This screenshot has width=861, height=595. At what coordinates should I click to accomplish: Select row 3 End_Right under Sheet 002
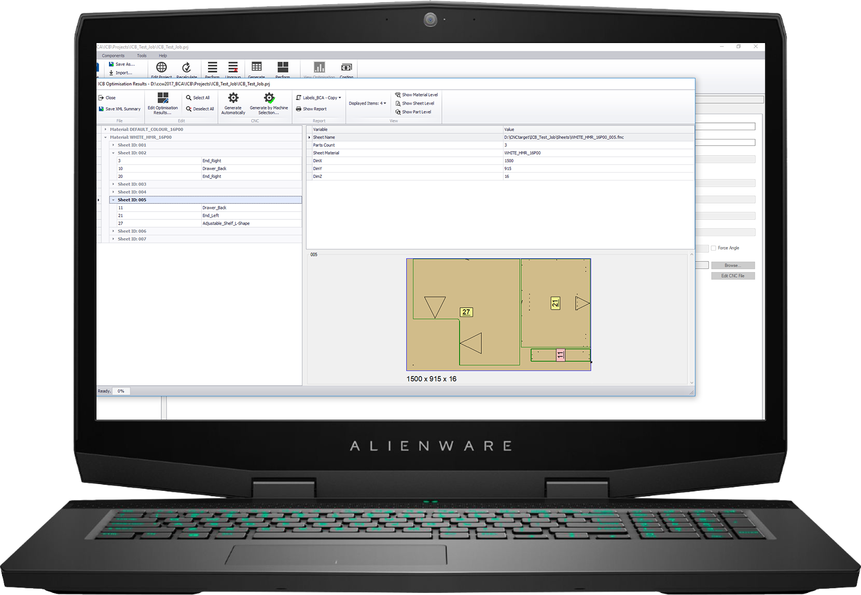point(210,161)
